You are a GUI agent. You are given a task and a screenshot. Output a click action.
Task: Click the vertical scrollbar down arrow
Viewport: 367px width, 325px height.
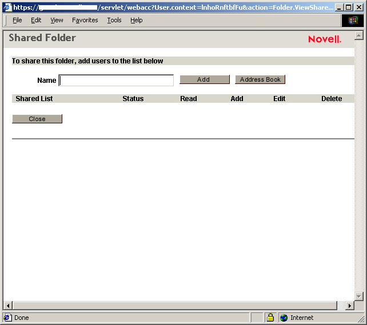(359, 296)
